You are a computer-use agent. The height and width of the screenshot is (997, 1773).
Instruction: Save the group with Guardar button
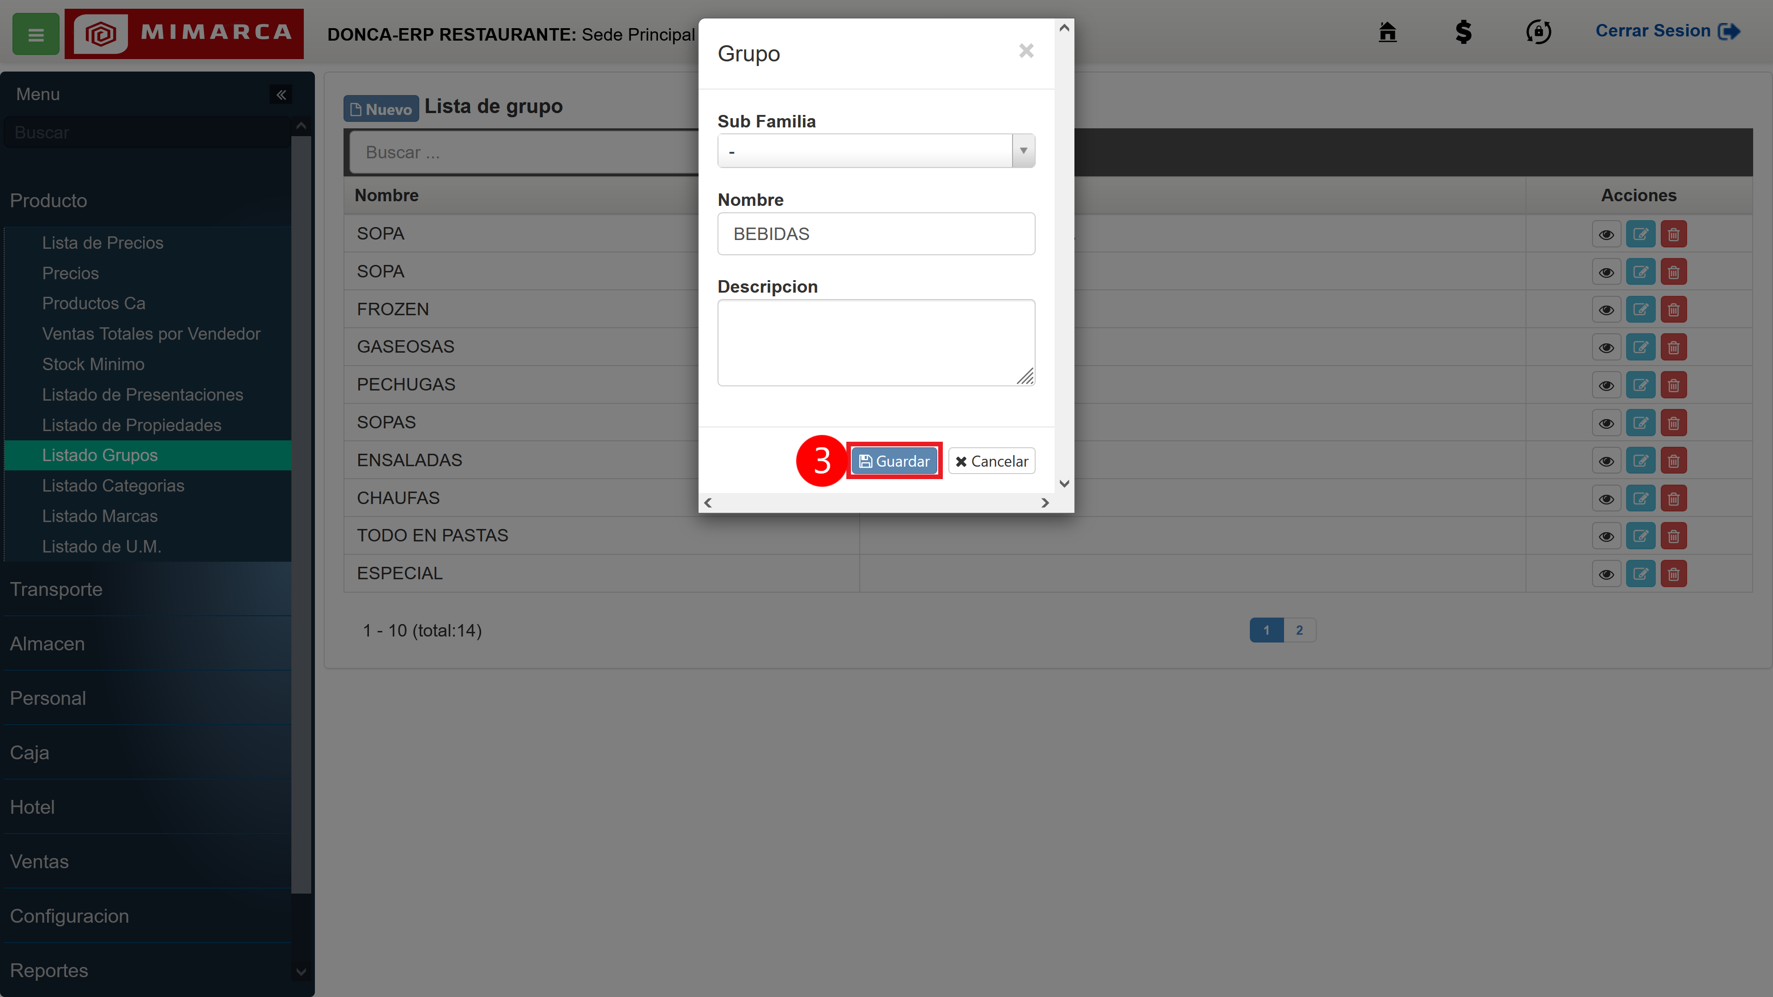894,461
